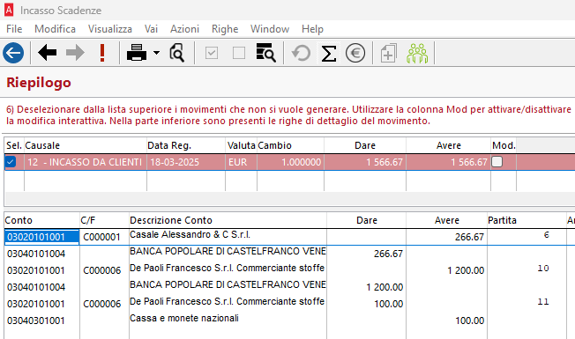Open the Vai menu
This screenshot has width=575, height=339.
click(151, 29)
